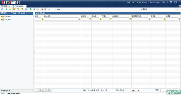The height and width of the screenshot is (95, 181).
Task: Click the filter funnel in the 状态 column
Action: tap(42, 19)
